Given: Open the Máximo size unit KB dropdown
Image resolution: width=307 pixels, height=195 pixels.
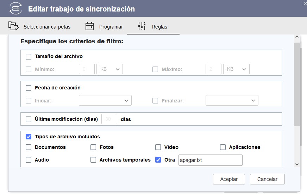Looking at the screenshot, I should (x=236, y=69).
